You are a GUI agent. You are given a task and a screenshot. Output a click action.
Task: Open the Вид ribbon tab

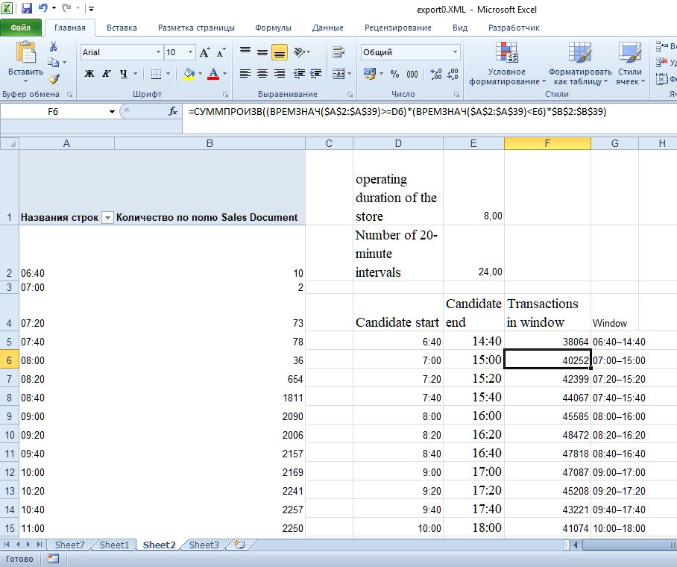click(460, 28)
